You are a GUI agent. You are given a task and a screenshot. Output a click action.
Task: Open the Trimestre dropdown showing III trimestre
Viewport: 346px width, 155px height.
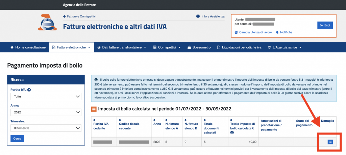(46, 128)
